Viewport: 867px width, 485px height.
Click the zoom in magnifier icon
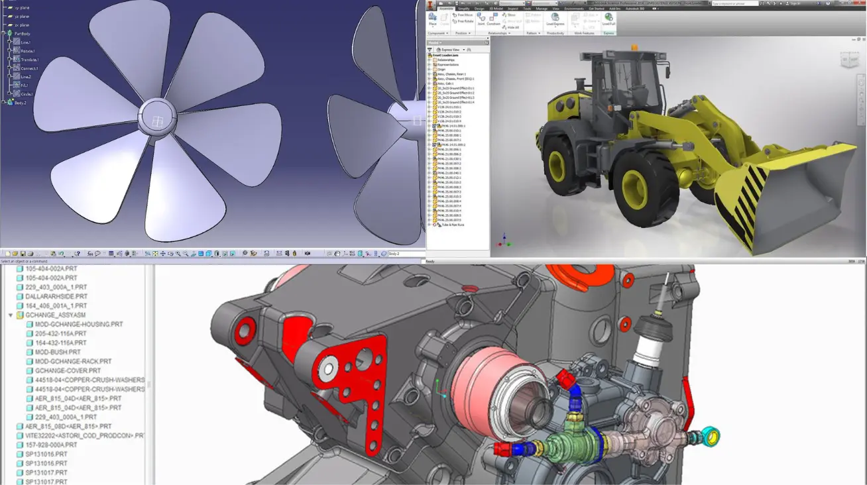[178, 254]
